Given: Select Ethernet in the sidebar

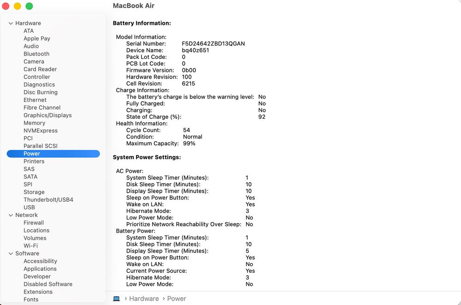Looking at the screenshot, I should click(35, 100).
